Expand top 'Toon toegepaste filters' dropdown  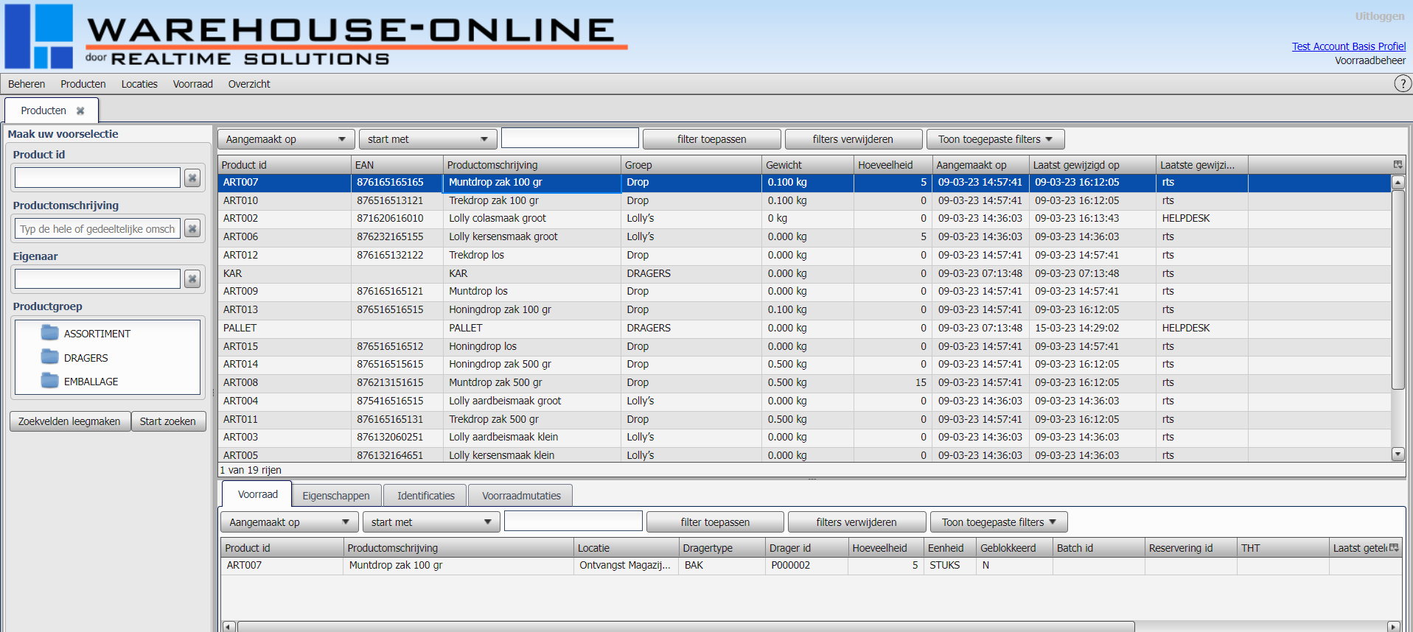click(996, 139)
